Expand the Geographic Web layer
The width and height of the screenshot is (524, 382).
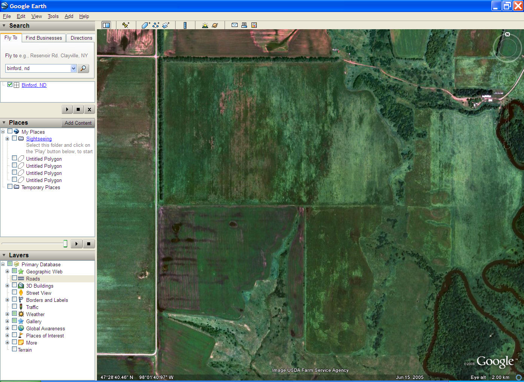point(7,272)
